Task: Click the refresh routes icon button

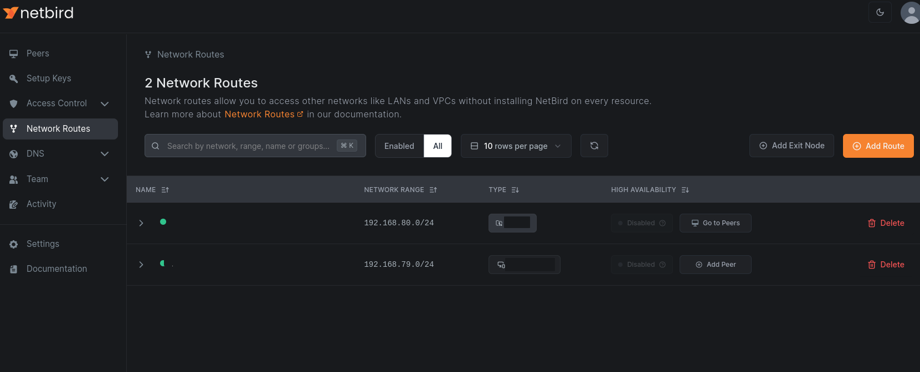Action: coord(594,146)
